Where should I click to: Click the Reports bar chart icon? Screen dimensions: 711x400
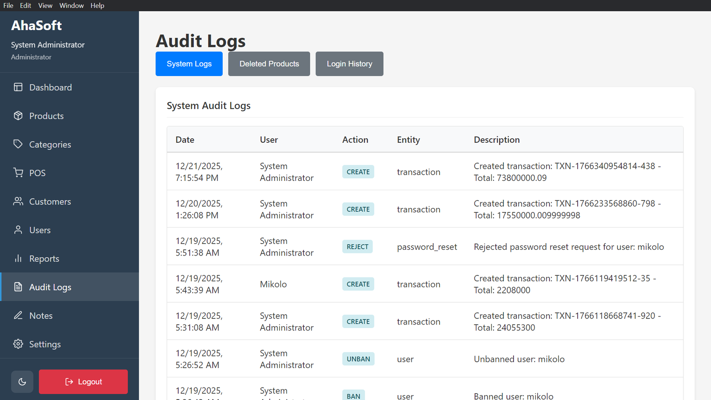(18, 258)
